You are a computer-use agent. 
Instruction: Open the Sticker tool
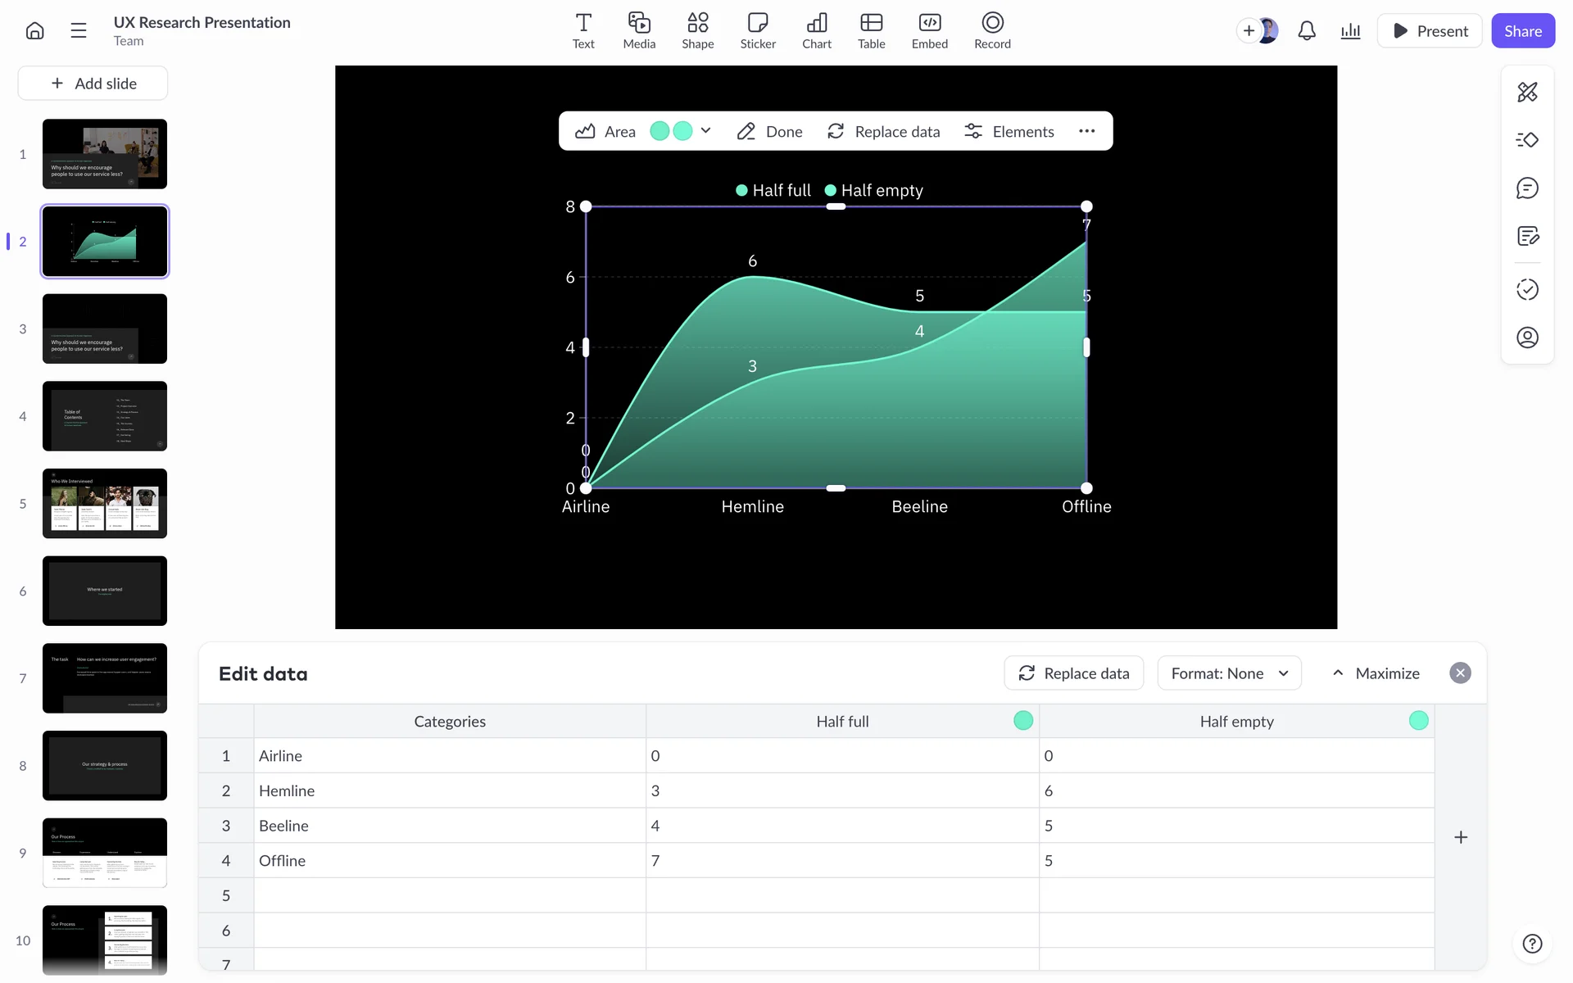(757, 31)
